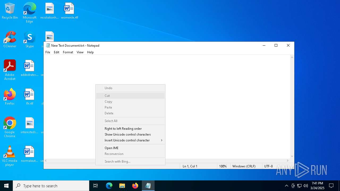Select the interesteds... image file icon
The width and height of the screenshot is (340, 191).
[x=29, y=126]
